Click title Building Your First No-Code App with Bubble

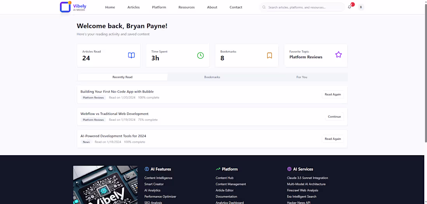[117, 91]
